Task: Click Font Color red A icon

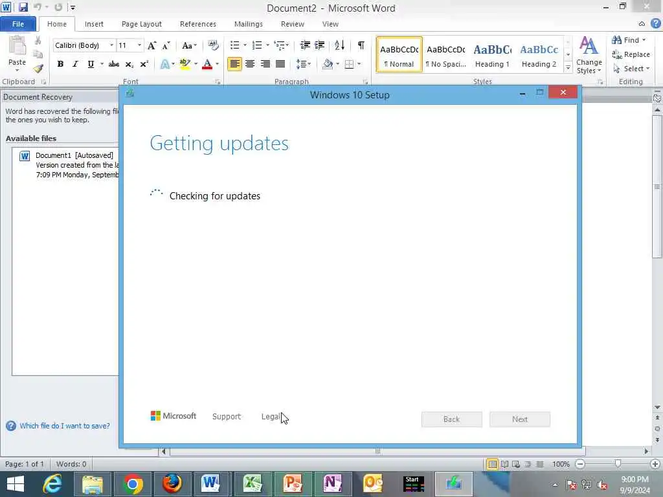Action: pos(207,64)
